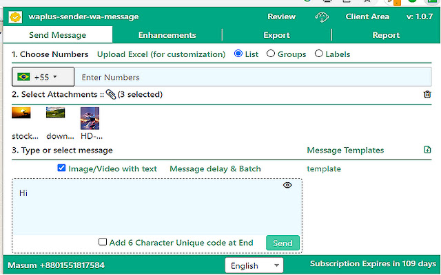Switch to the Enhancements tab

click(167, 35)
